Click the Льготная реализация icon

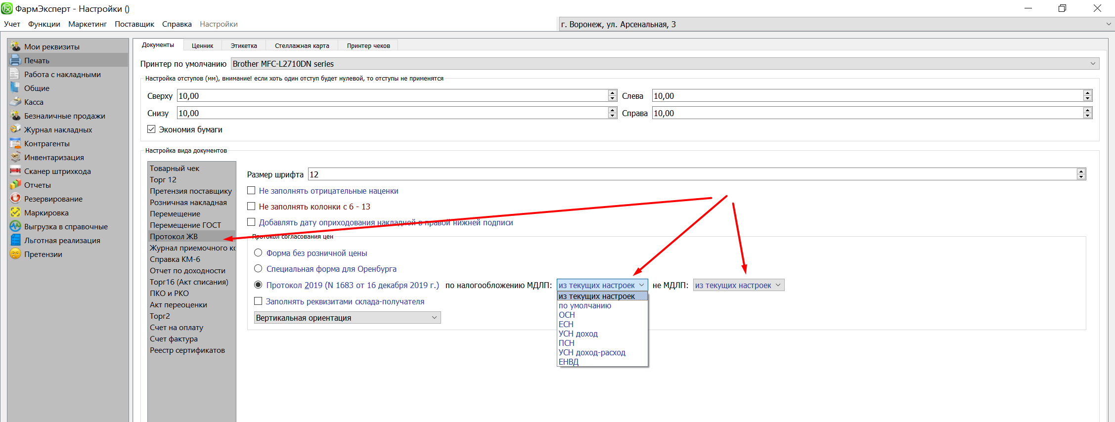tap(15, 240)
